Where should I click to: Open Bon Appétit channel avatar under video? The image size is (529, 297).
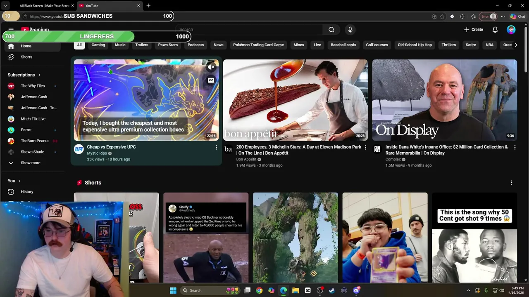(x=228, y=149)
